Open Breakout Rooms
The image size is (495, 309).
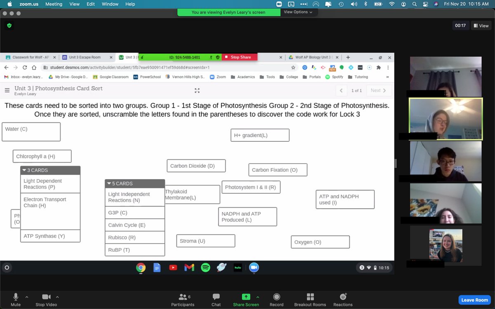(310, 300)
